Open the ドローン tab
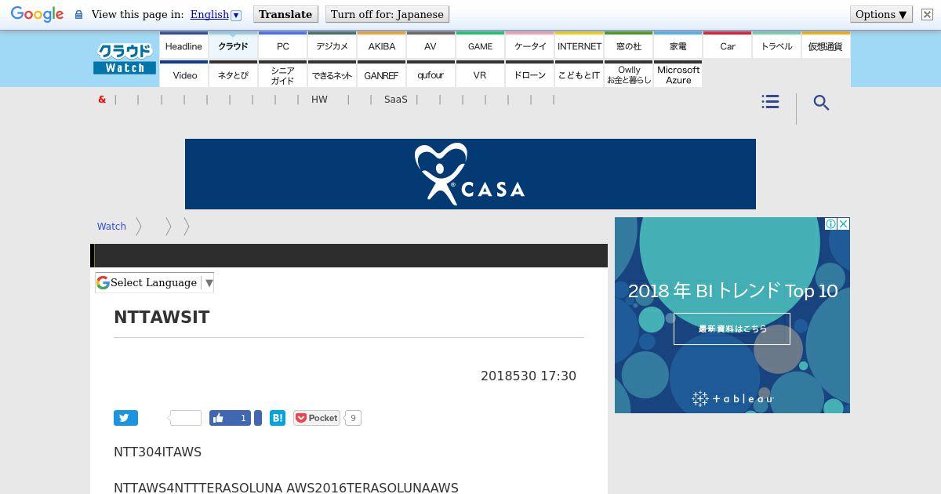This screenshot has height=494, width=941. click(x=529, y=74)
